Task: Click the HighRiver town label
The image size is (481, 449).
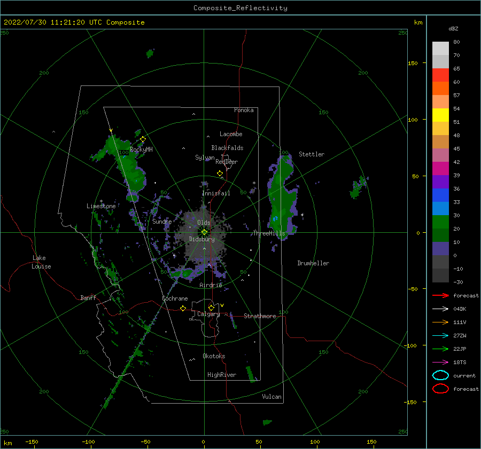Action: pyautogui.click(x=221, y=375)
